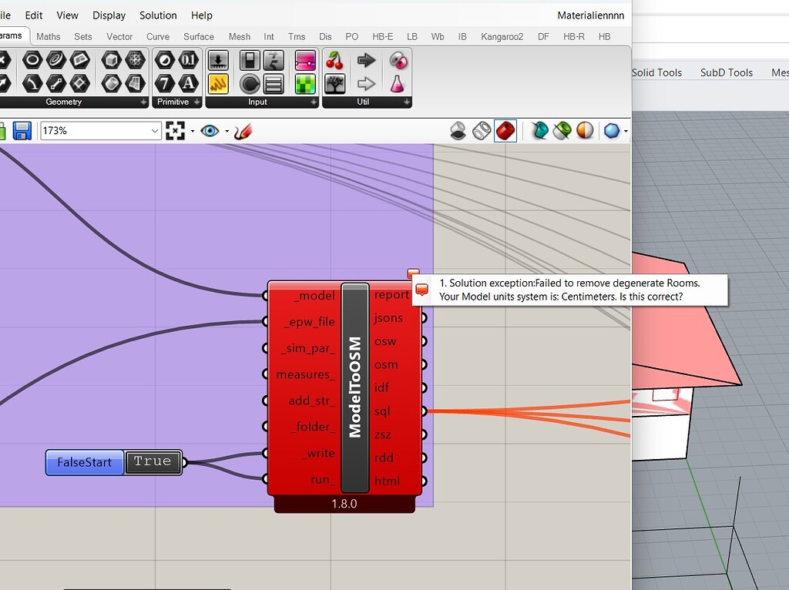Toggle the boolean toggle showing True
Image resolution: width=789 pixels, height=590 pixels.
click(x=153, y=462)
